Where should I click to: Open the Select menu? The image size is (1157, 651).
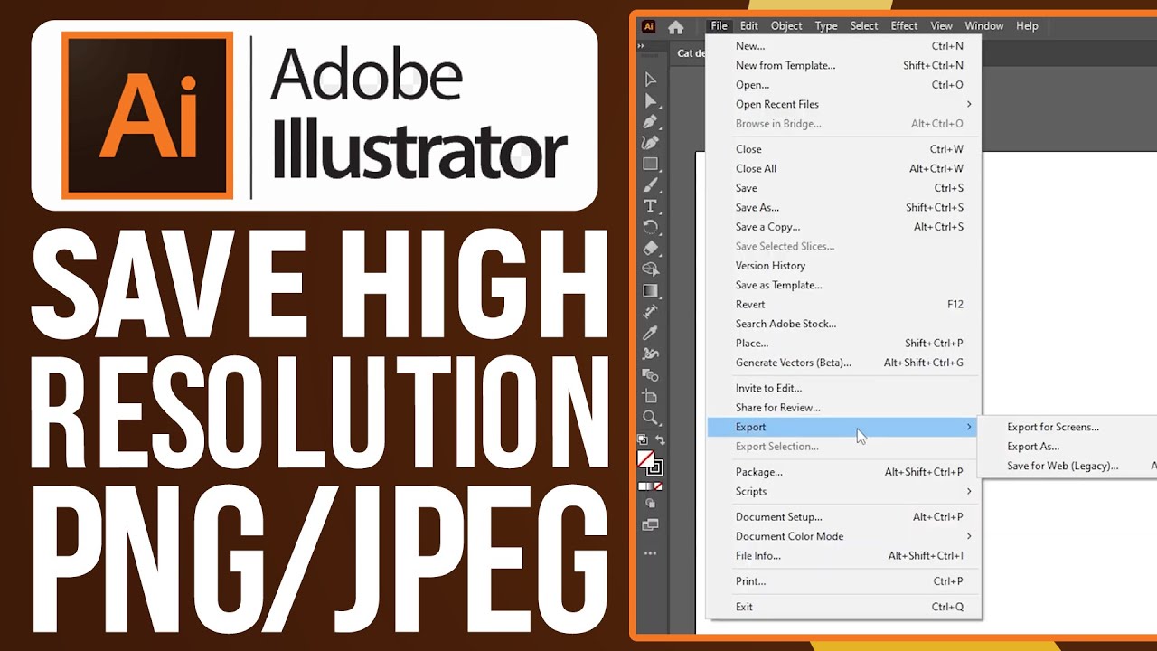(x=864, y=26)
